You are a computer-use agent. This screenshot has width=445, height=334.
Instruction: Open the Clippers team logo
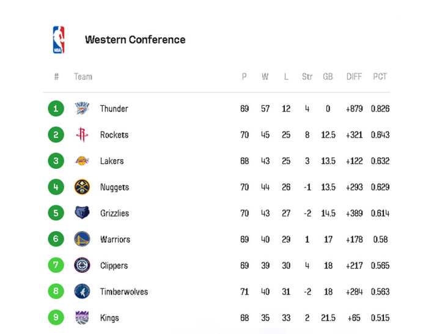pos(82,265)
